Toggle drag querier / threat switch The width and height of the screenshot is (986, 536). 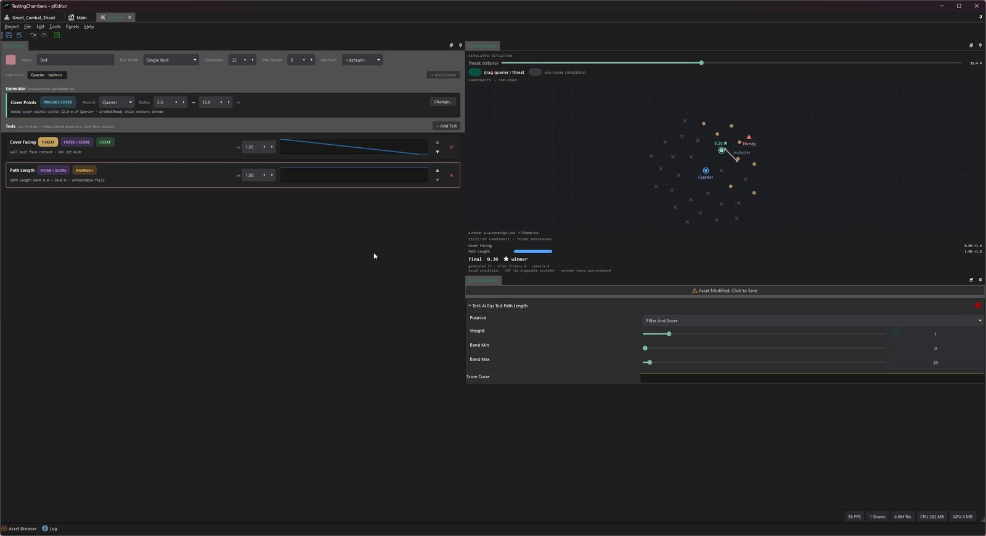pyautogui.click(x=475, y=72)
